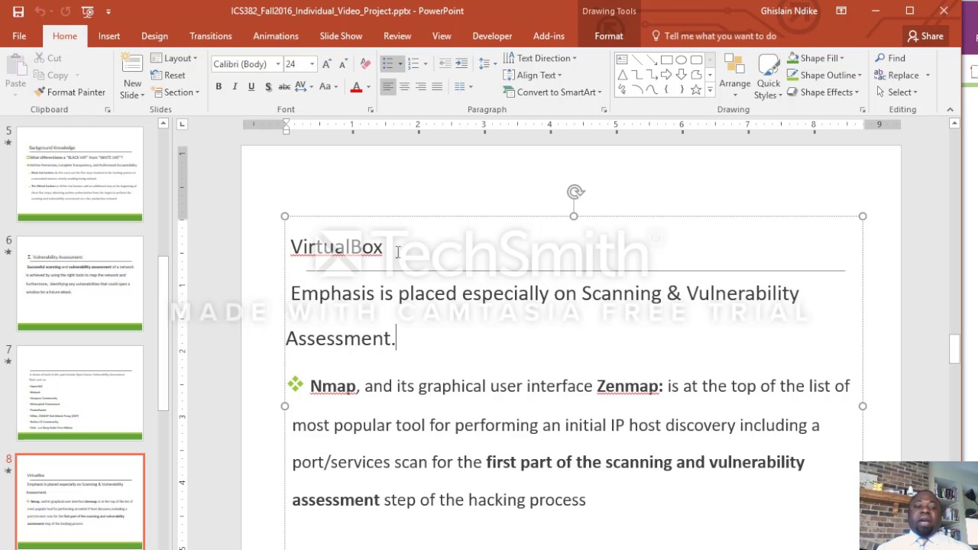Toggle underline formatting
This screenshot has width=978, height=550.
pyautogui.click(x=251, y=87)
